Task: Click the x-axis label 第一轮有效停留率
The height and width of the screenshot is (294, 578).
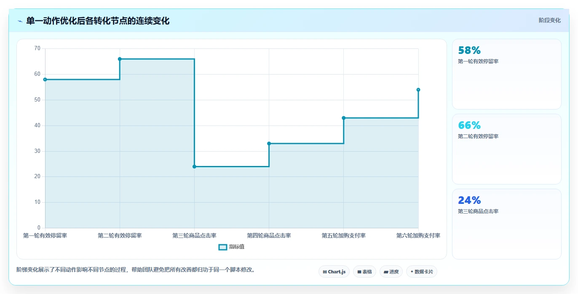Action: [x=45, y=235]
